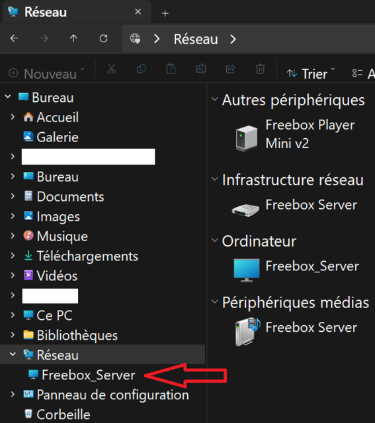Click Réseau in the address breadcrumb
This screenshot has height=423, width=375.
pos(196,39)
